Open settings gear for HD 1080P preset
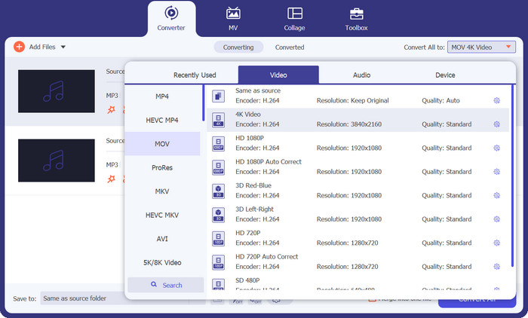Screen dimensions: 528x318 click(496, 148)
